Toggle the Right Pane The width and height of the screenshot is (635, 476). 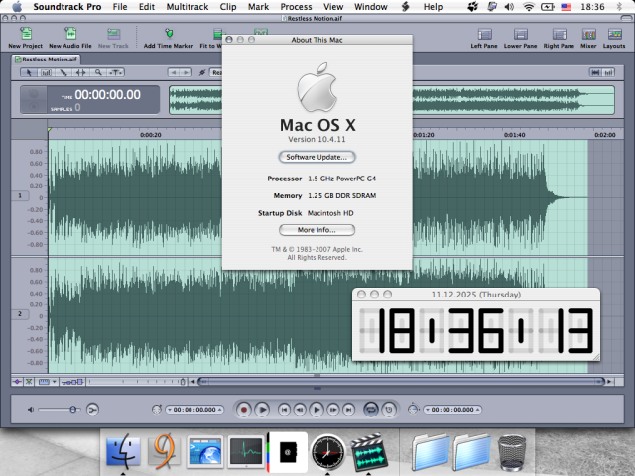pos(559,36)
